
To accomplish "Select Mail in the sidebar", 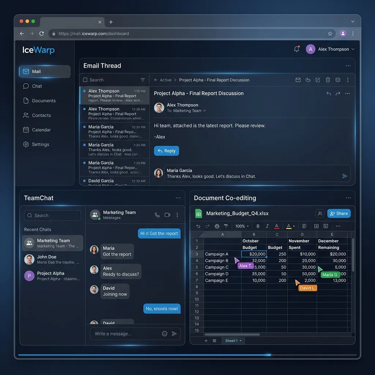I will (x=45, y=71).
